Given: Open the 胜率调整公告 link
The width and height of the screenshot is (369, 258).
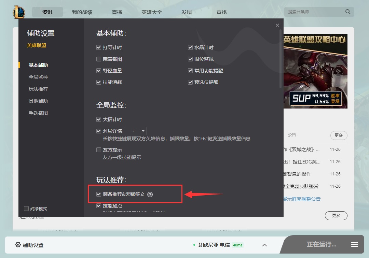Looking at the screenshot, I should coord(302,199).
